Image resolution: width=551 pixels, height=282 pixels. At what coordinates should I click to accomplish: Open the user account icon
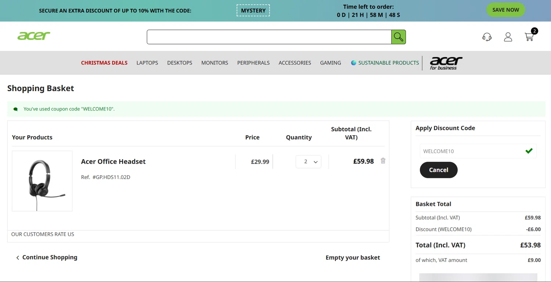(508, 37)
